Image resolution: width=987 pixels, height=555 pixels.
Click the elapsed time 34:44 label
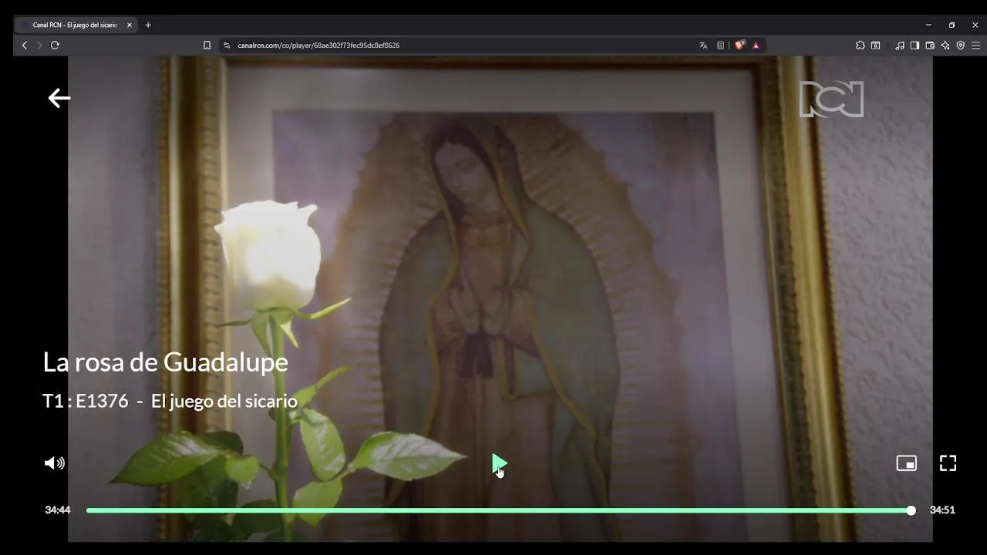(58, 510)
